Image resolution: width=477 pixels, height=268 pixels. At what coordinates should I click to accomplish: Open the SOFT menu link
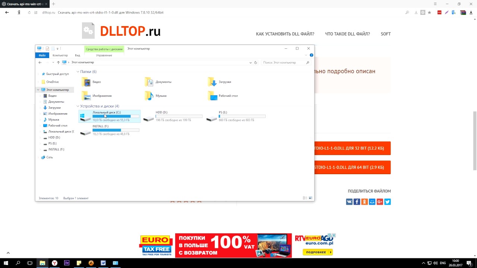pos(386,34)
